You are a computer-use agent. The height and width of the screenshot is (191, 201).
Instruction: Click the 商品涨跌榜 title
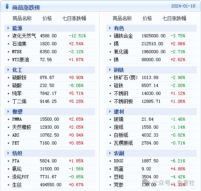pyautogui.click(x=26, y=8)
